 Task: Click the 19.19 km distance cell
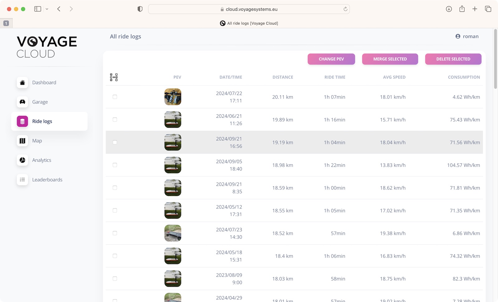(x=283, y=142)
